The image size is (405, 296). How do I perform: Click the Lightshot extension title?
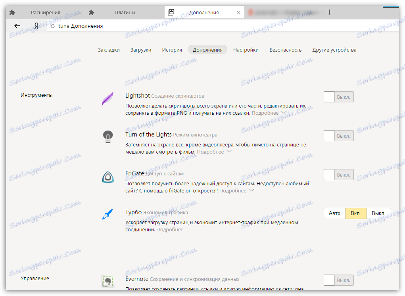137,96
